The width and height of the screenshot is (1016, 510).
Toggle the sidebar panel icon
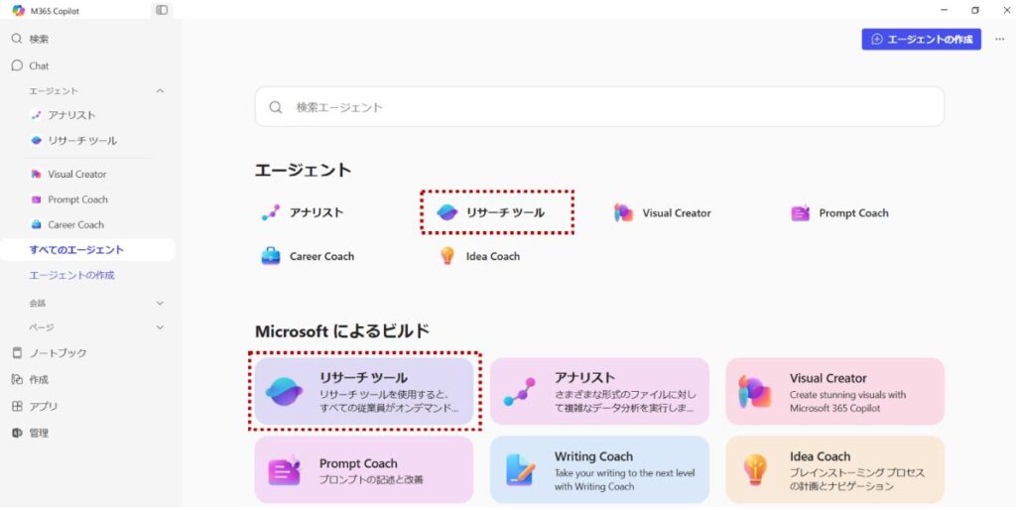pyautogui.click(x=162, y=10)
